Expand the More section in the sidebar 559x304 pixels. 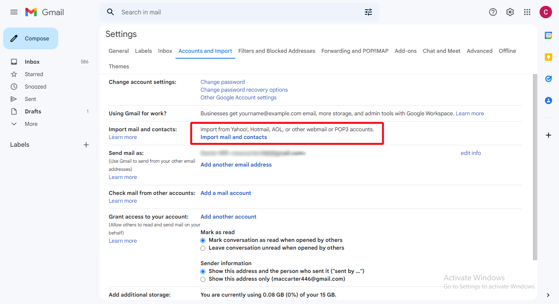click(30, 123)
